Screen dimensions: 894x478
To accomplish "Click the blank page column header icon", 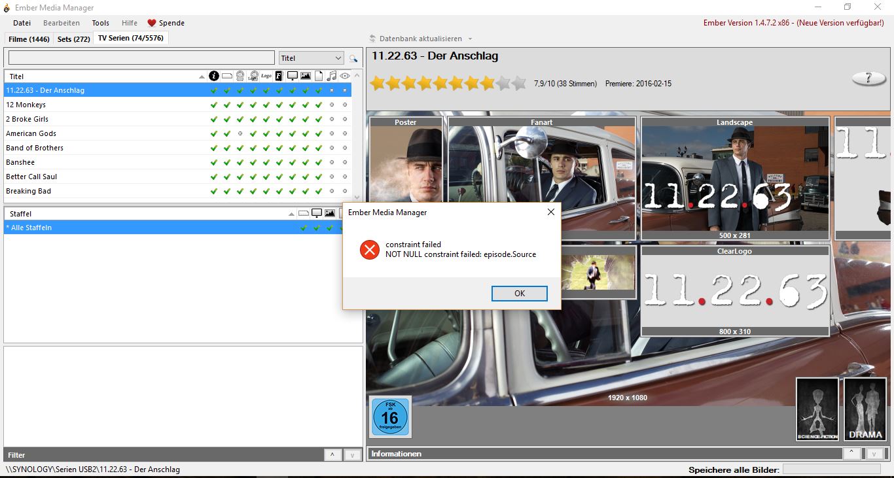I will (319, 77).
